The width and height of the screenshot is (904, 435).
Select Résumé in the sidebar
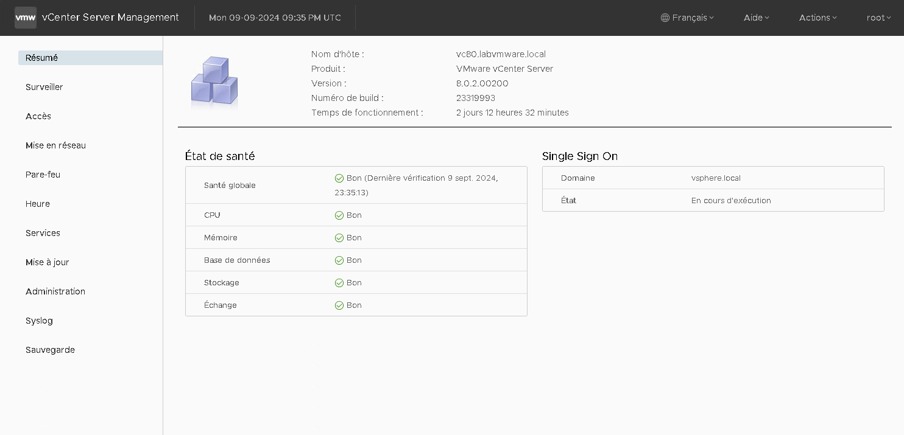coord(90,58)
